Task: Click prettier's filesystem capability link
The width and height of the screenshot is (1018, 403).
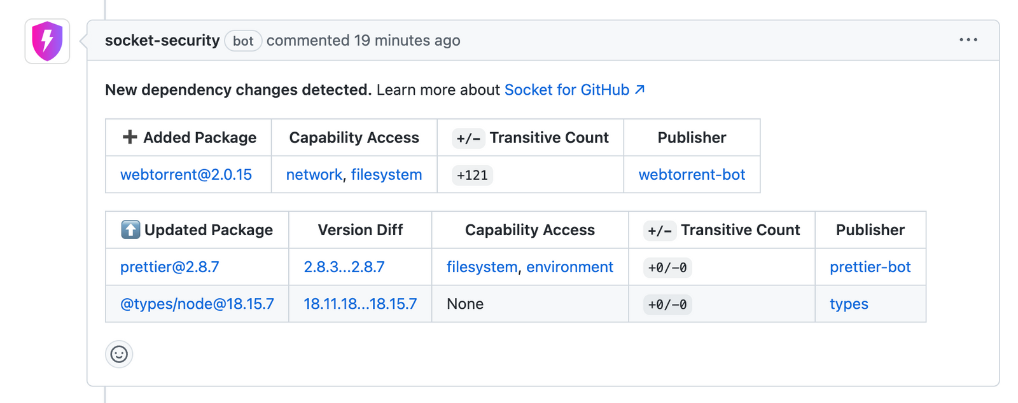Action: coord(482,267)
